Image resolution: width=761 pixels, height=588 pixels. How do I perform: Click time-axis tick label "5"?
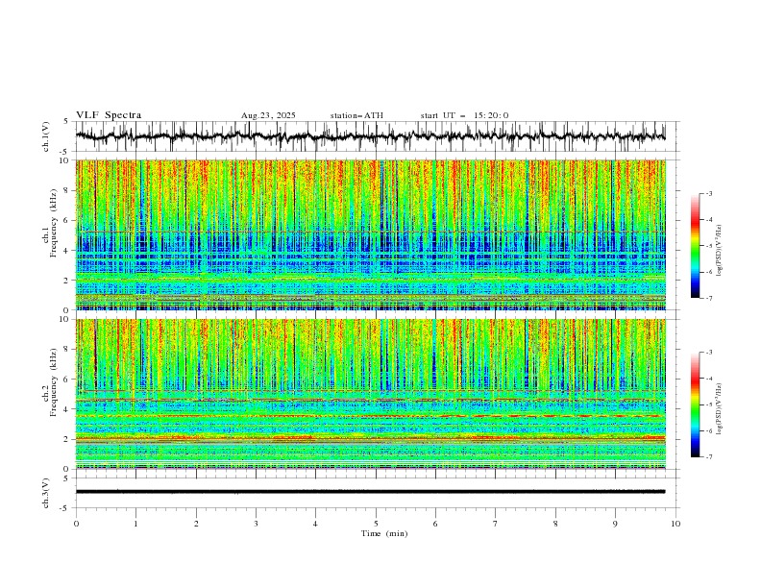[376, 524]
